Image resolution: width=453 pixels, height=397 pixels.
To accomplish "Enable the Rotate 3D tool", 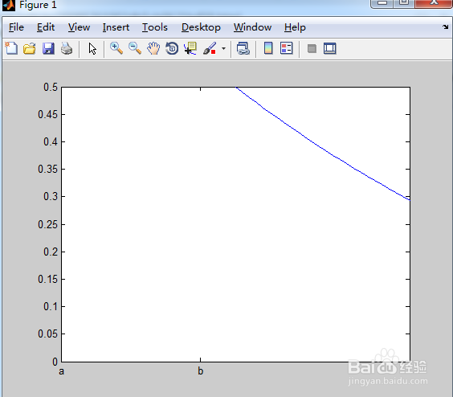I will [172, 48].
